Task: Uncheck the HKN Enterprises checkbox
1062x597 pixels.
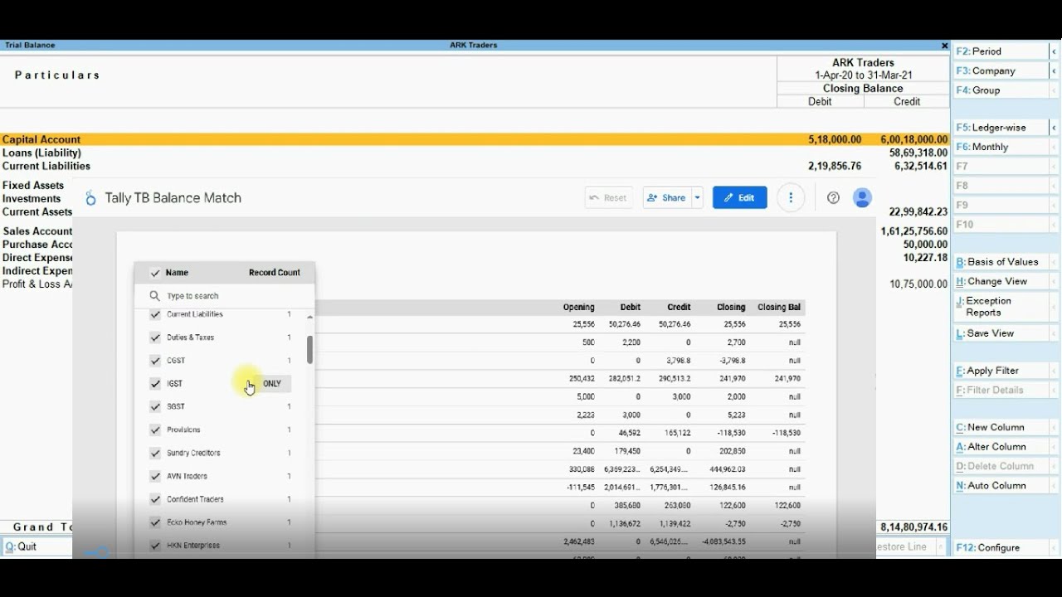Action: coord(155,546)
